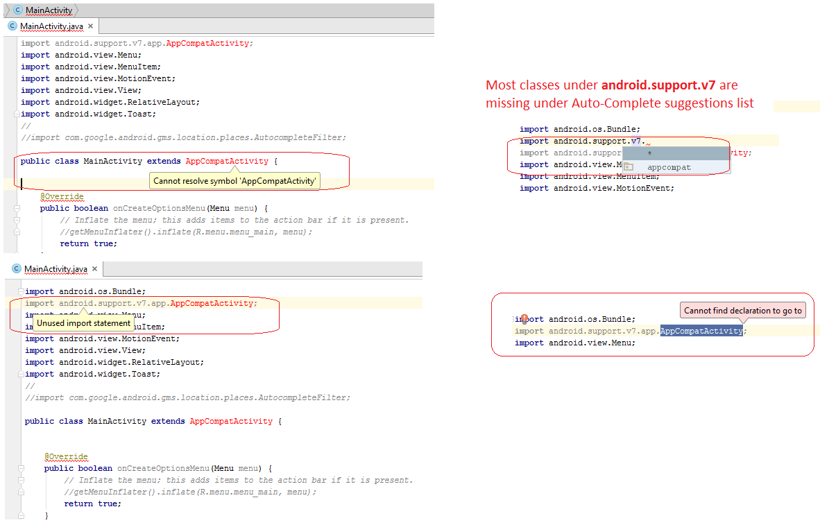Click "import android.widget.RelativeLayout;" in the upper editor
Viewport: 820px width, 525px height.
click(110, 102)
